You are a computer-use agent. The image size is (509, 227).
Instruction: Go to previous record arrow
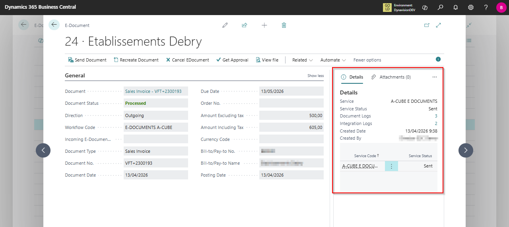point(43,150)
